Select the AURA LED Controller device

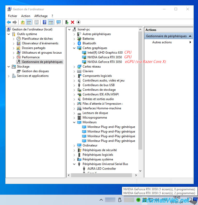point(102,169)
